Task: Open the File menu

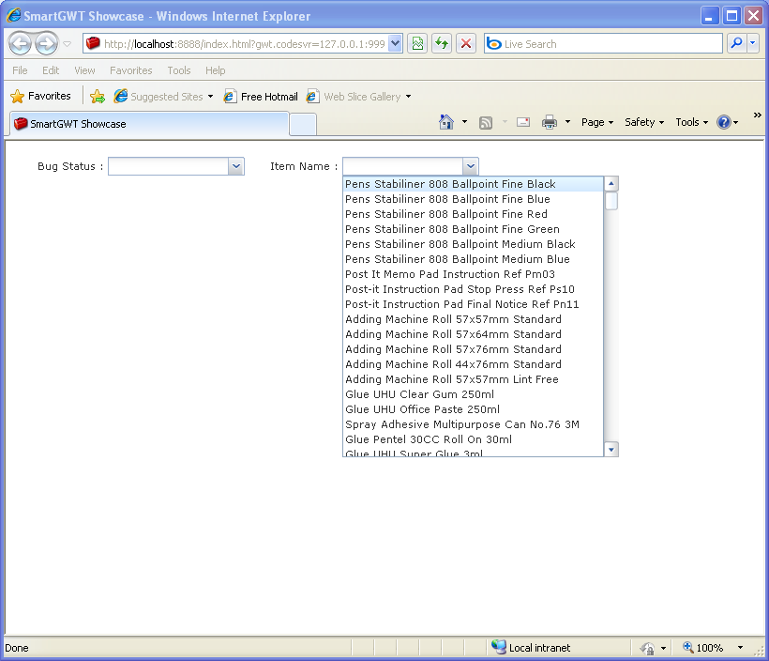Action: [x=20, y=70]
